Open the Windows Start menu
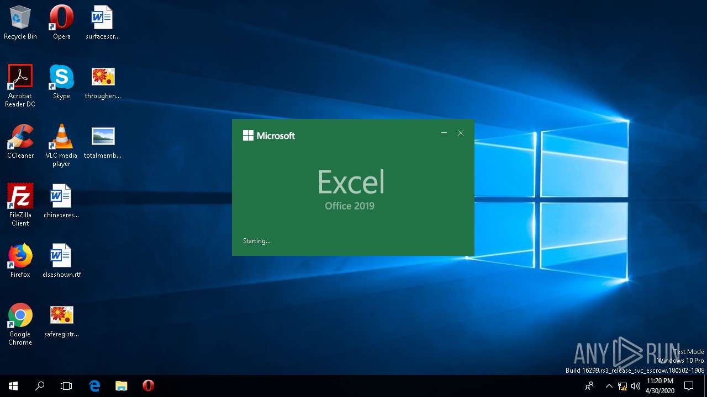This screenshot has height=397, width=707. [13, 386]
